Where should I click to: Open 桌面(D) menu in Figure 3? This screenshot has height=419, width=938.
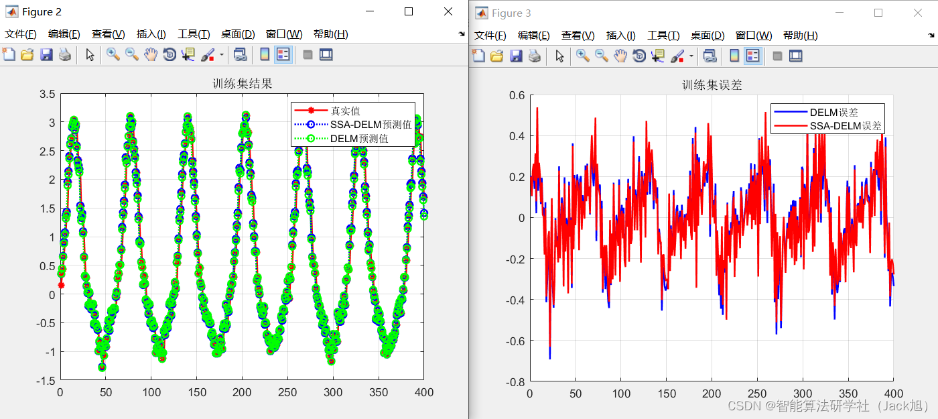click(x=708, y=36)
